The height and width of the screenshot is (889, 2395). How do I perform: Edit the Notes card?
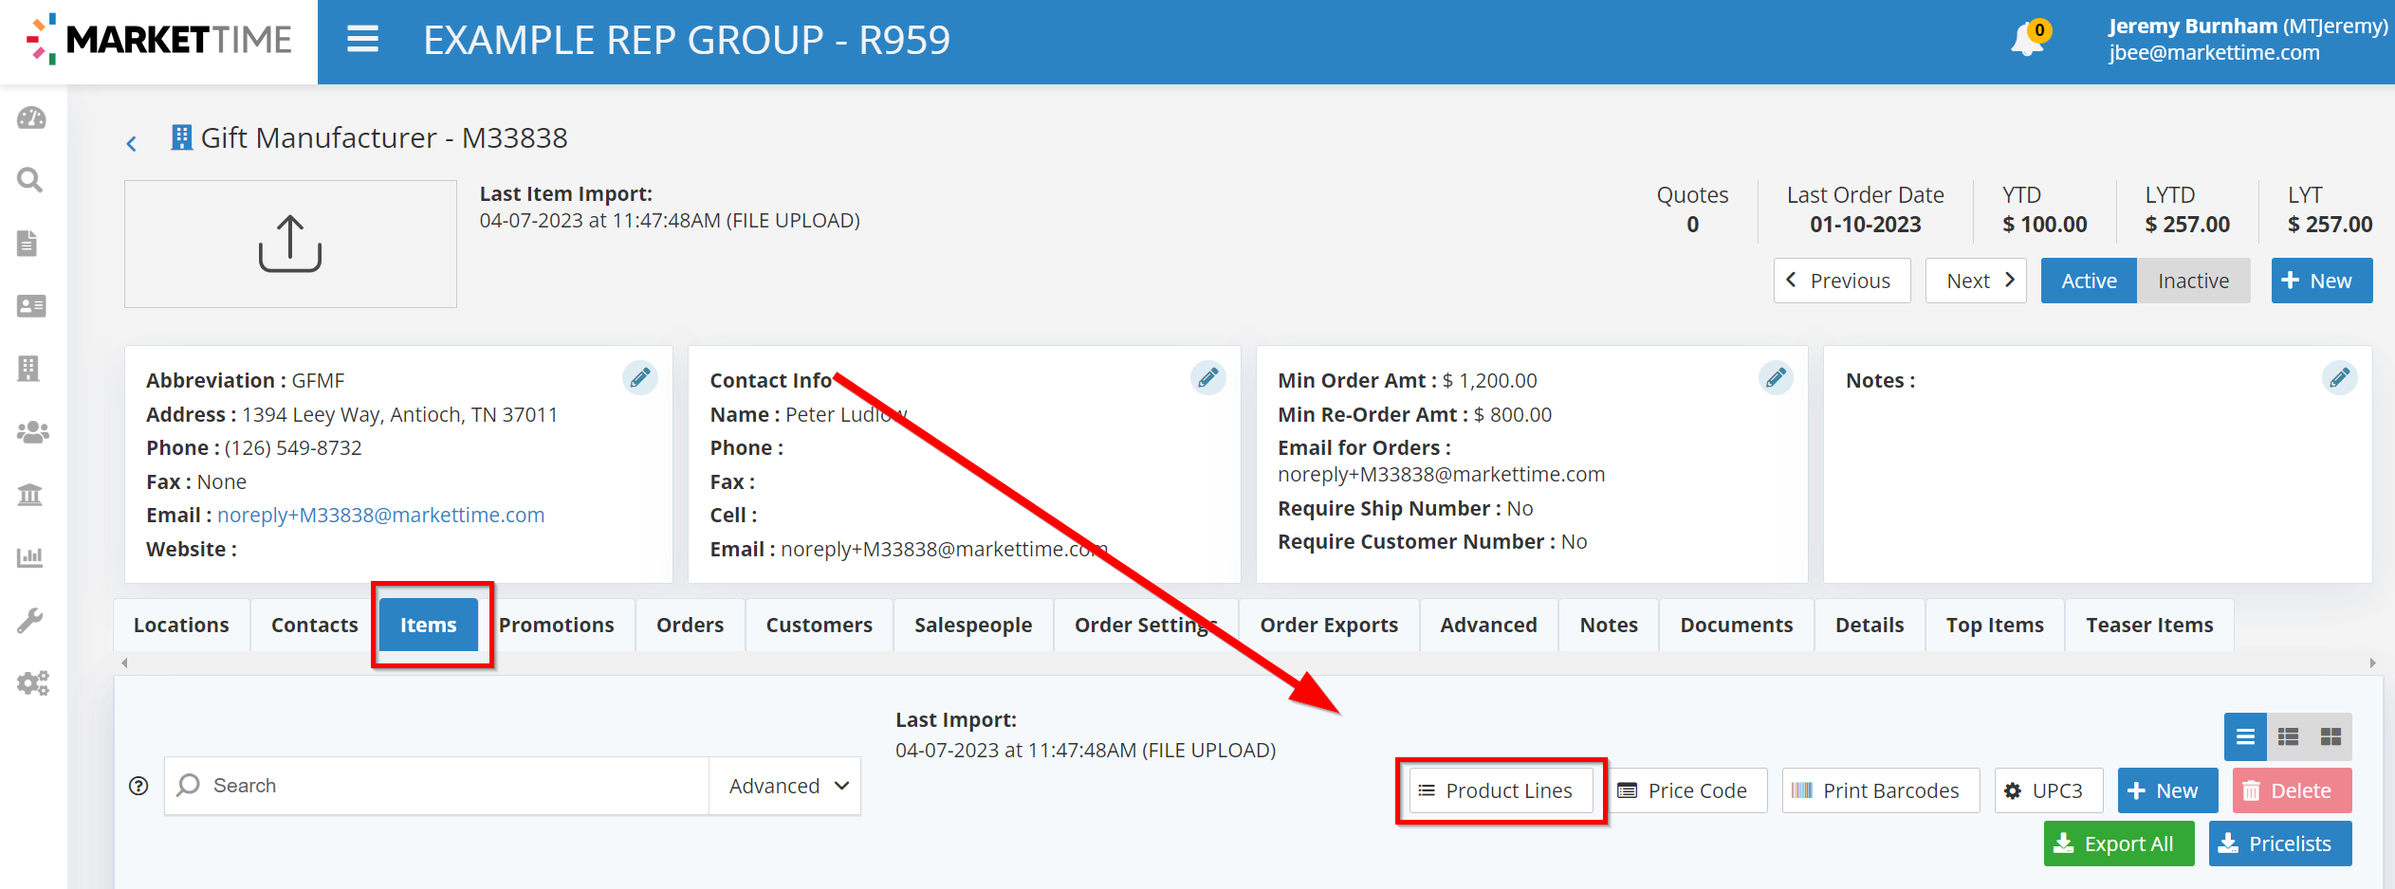click(x=2339, y=378)
